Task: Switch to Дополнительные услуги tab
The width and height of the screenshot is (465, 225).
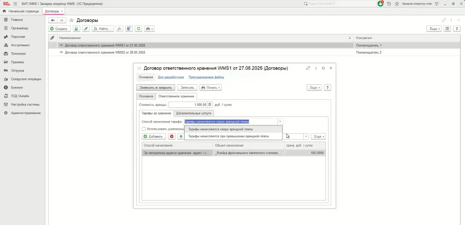Action: click(x=193, y=113)
